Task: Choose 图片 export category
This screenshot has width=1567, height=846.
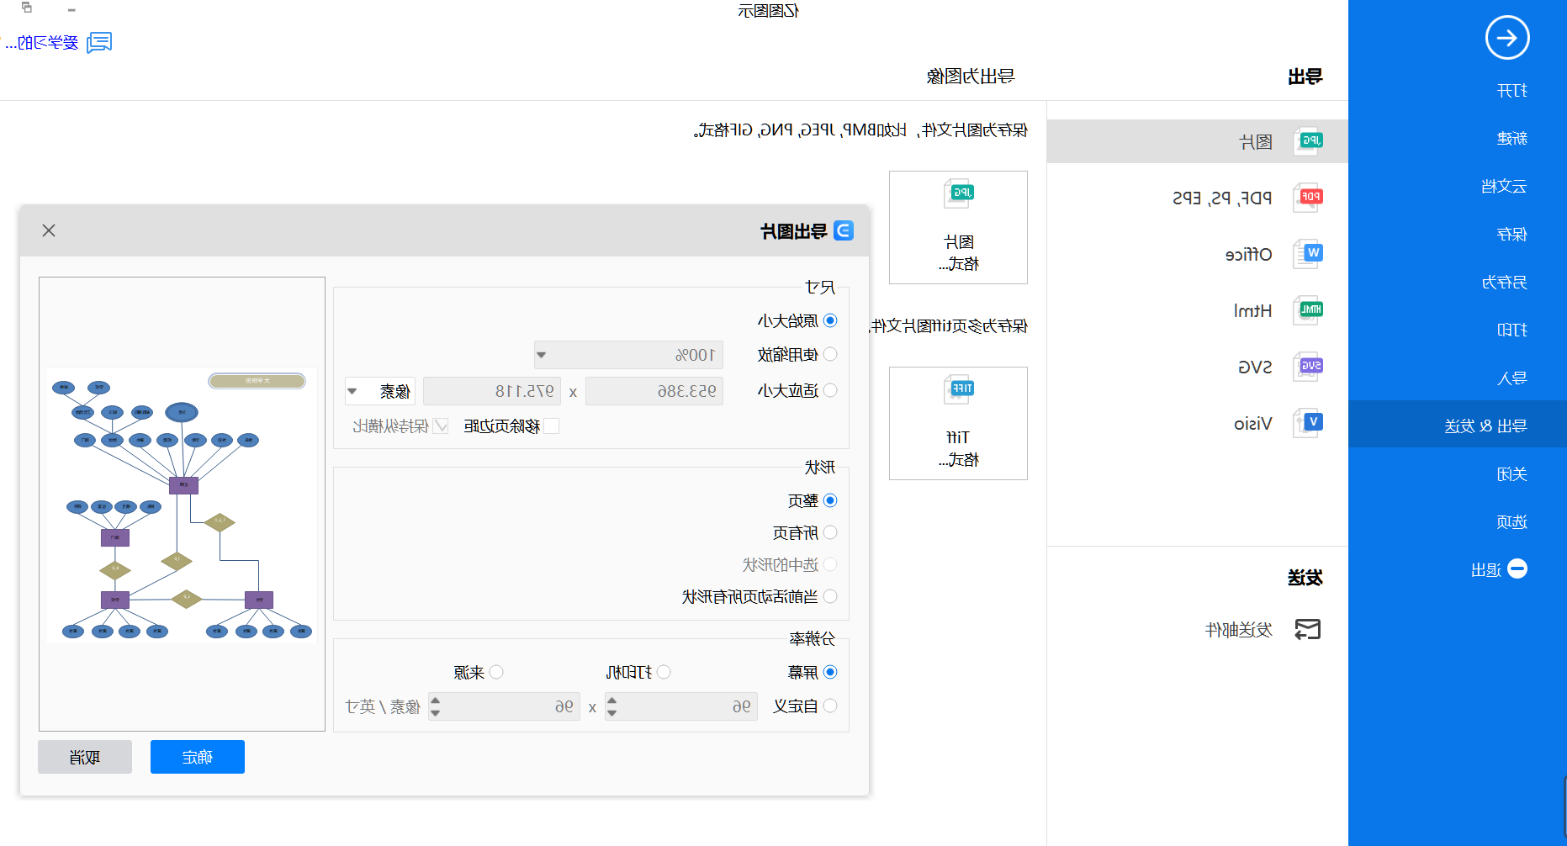Action: coord(1198,141)
